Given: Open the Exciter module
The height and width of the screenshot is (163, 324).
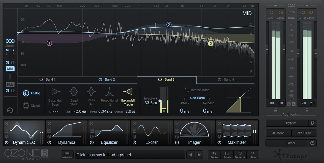Looking at the screenshot, I should click(152, 133).
